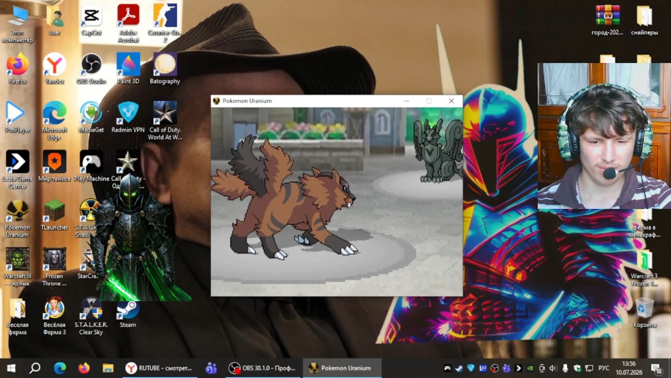This screenshot has width=671, height=378.
Task: Open the user folder icon
Action: tap(55, 21)
